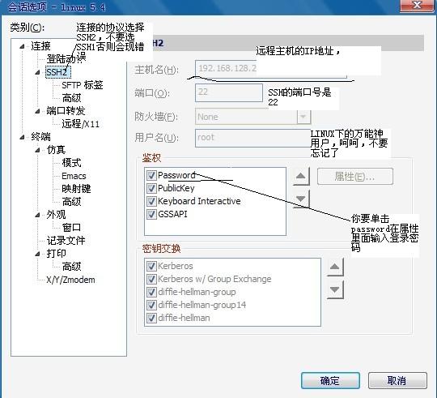Toggle the diffie-hellman-group14 checkbox
This screenshot has height=398, width=437.
151,305
